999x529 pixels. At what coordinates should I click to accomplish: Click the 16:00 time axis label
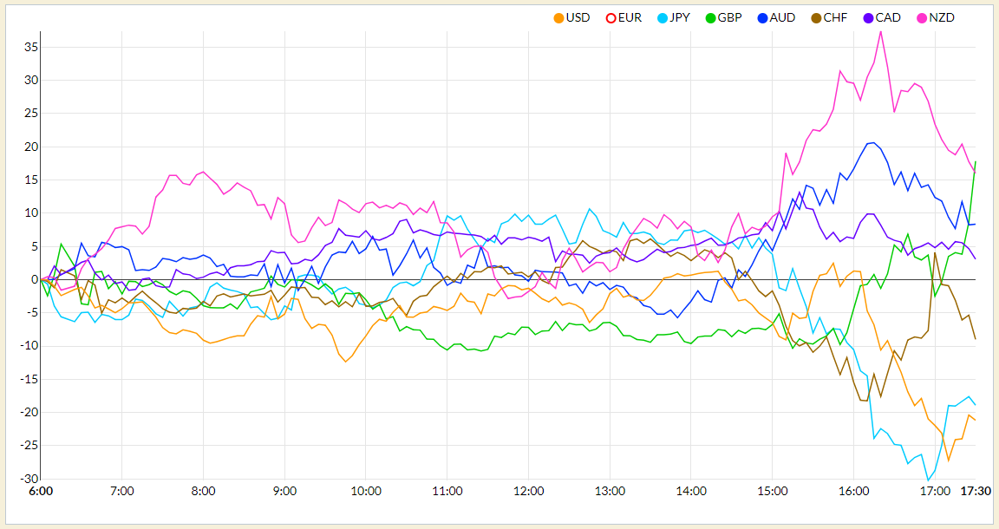tap(853, 491)
